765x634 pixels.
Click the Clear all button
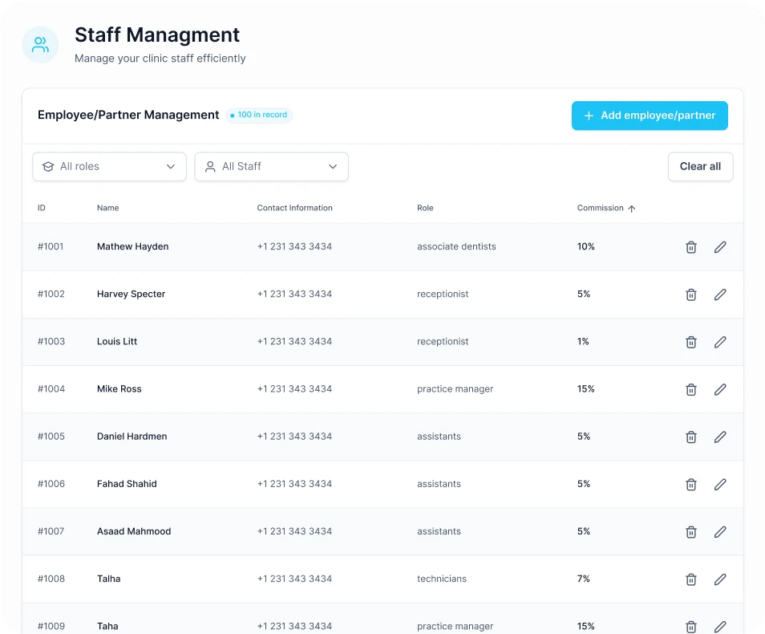[700, 167]
